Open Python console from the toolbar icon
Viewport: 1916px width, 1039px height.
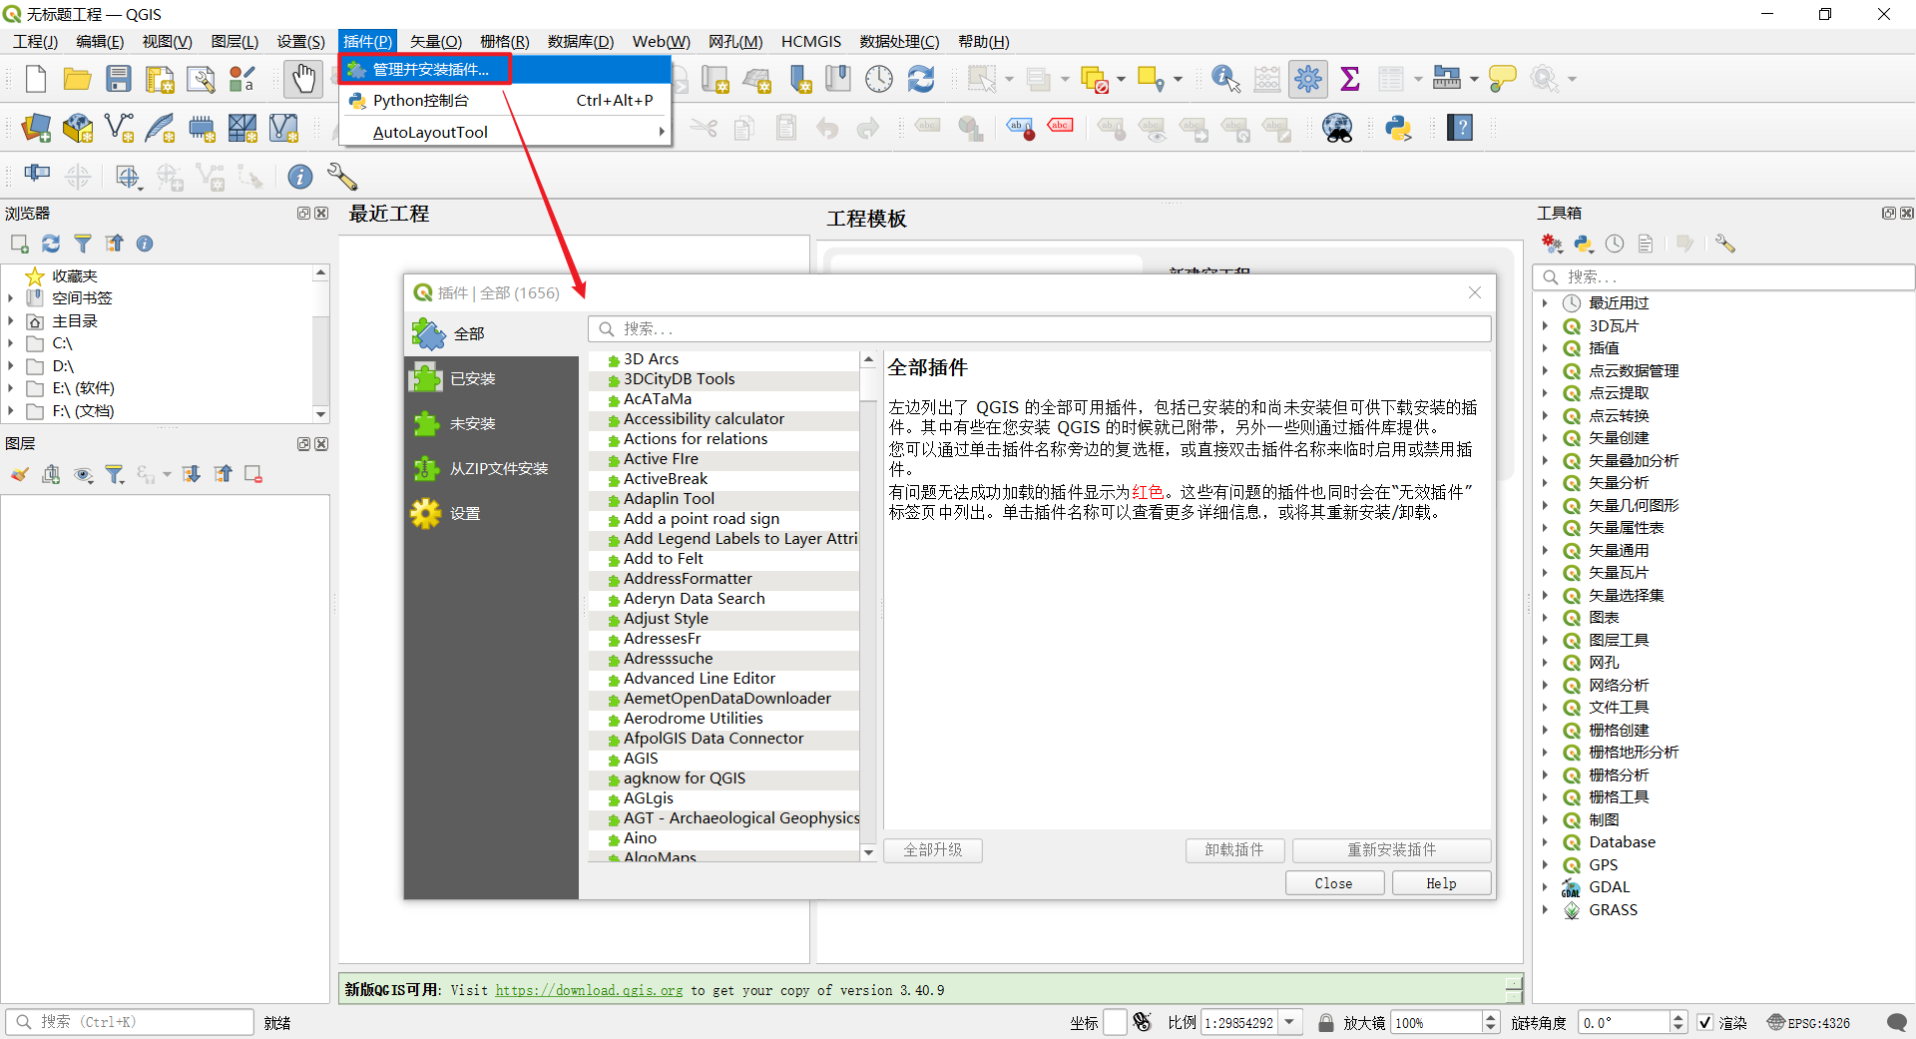pyautogui.click(x=1398, y=128)
